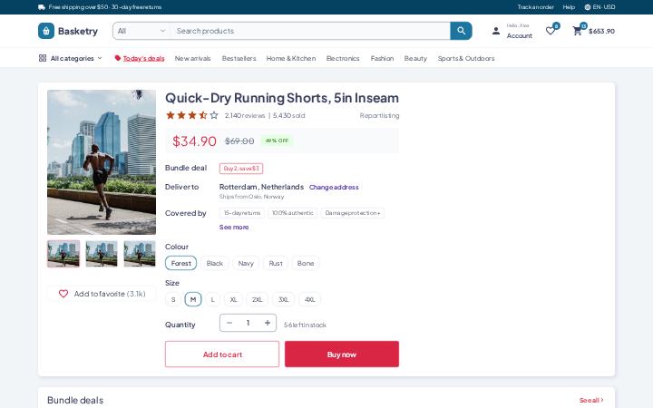The height and width of the screenshot is (408, 653).
Task: Open the Help link
Action: click(569, 7)
